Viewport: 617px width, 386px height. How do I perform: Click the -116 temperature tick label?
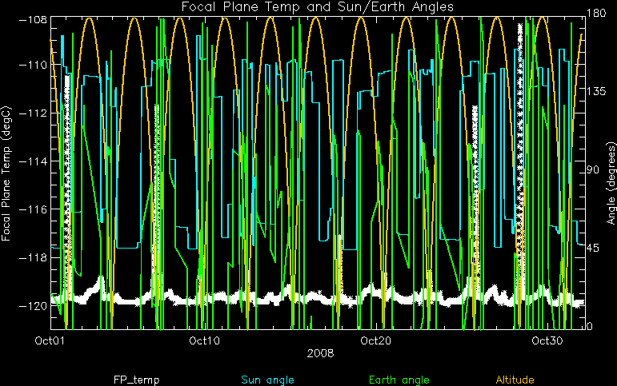tap(34, 209)
